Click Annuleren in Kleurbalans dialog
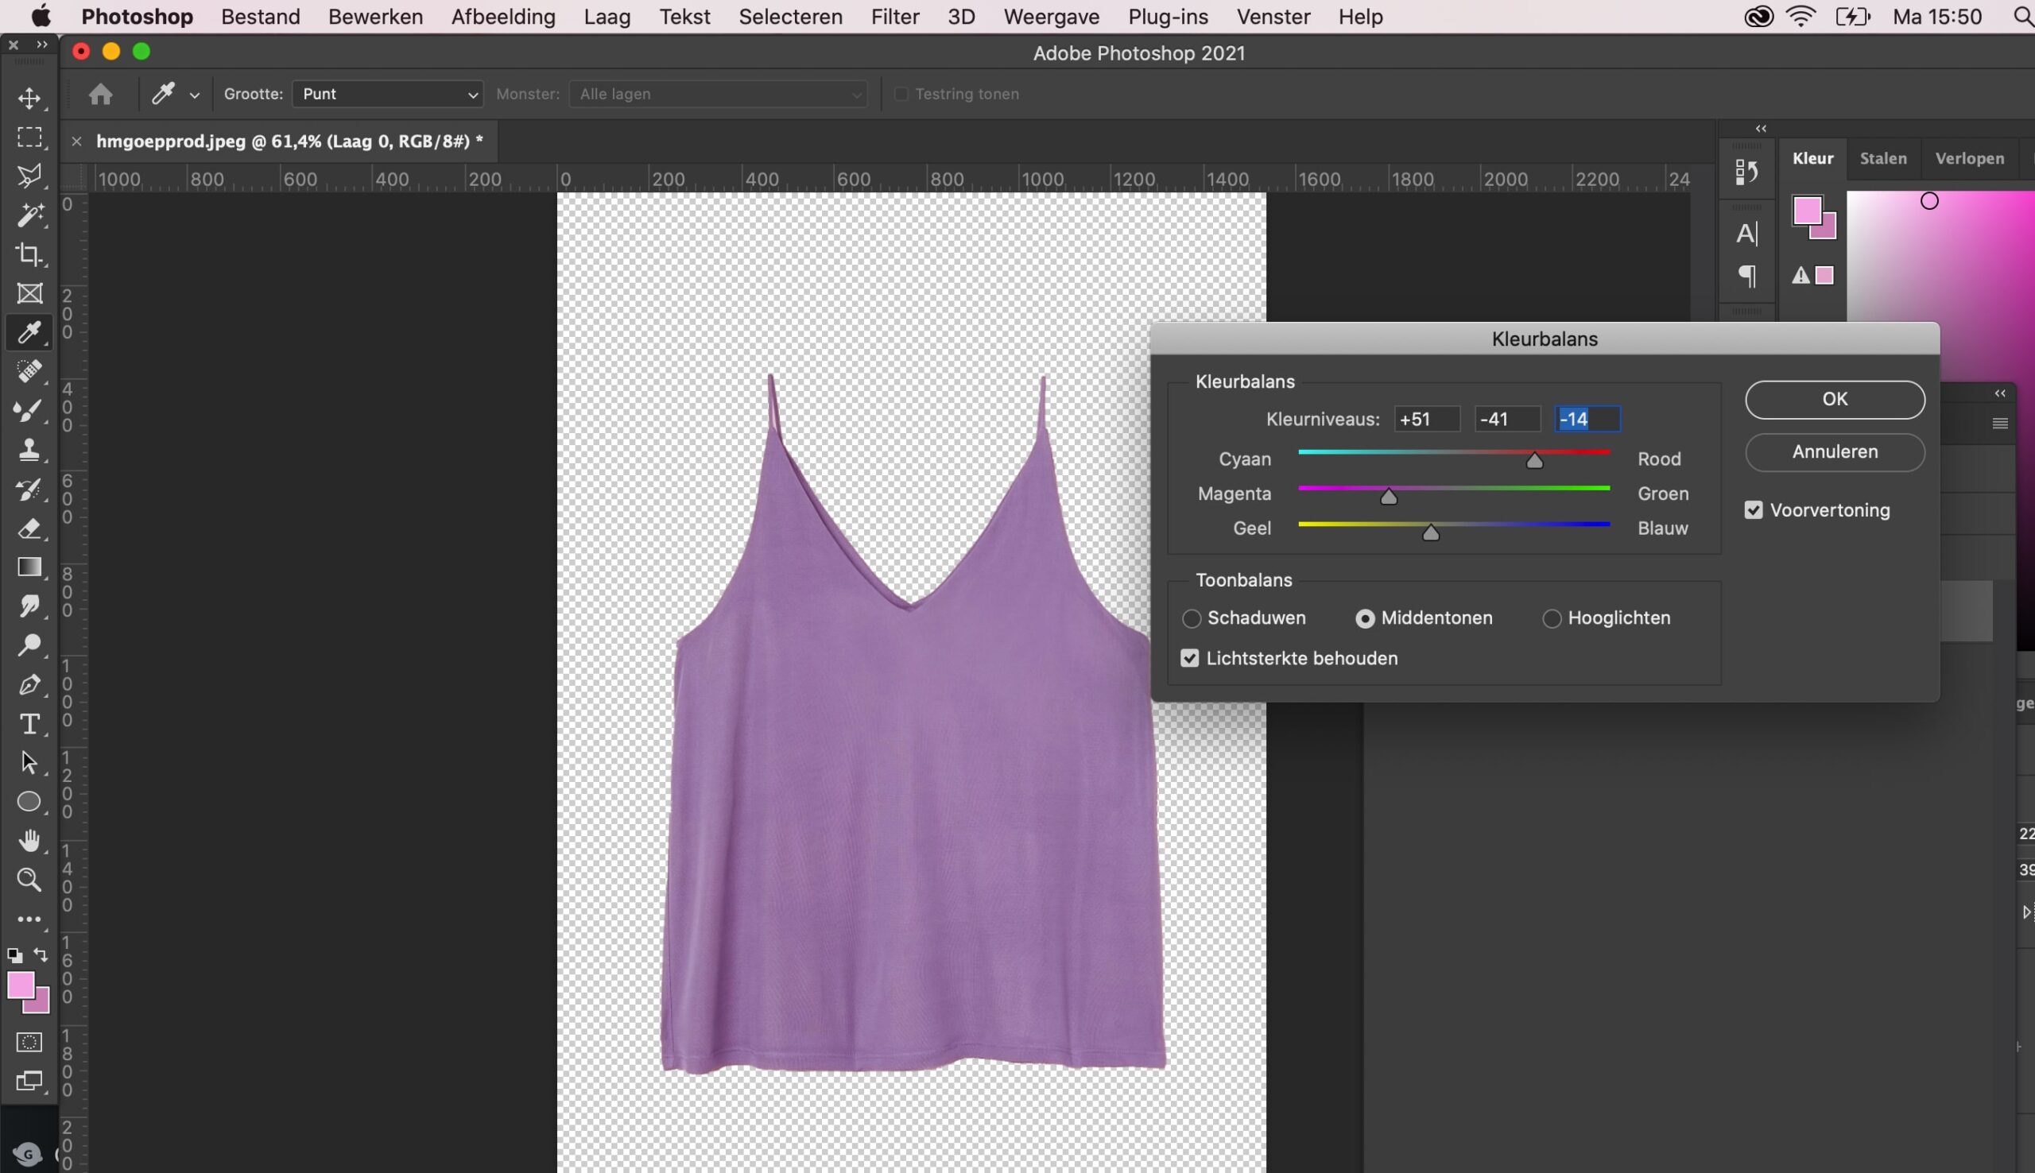Image resolution: width=2035 pixels, height=1173 pixels. (x=1835, y=452)
